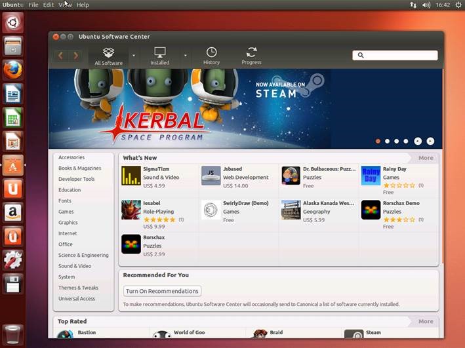
Task: Open the Files manager in launcher
Action: 12,47
